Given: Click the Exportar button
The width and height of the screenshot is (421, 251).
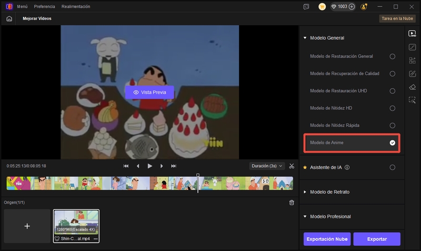Looking at the screenshot, I should tap(377, 239).
